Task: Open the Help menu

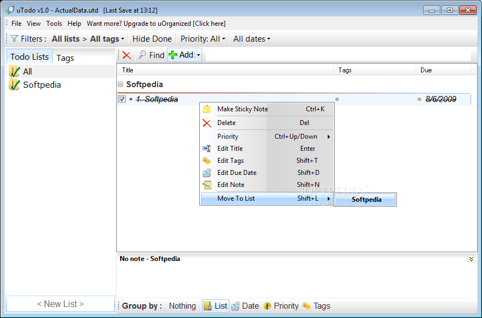Action: (74, 24)
